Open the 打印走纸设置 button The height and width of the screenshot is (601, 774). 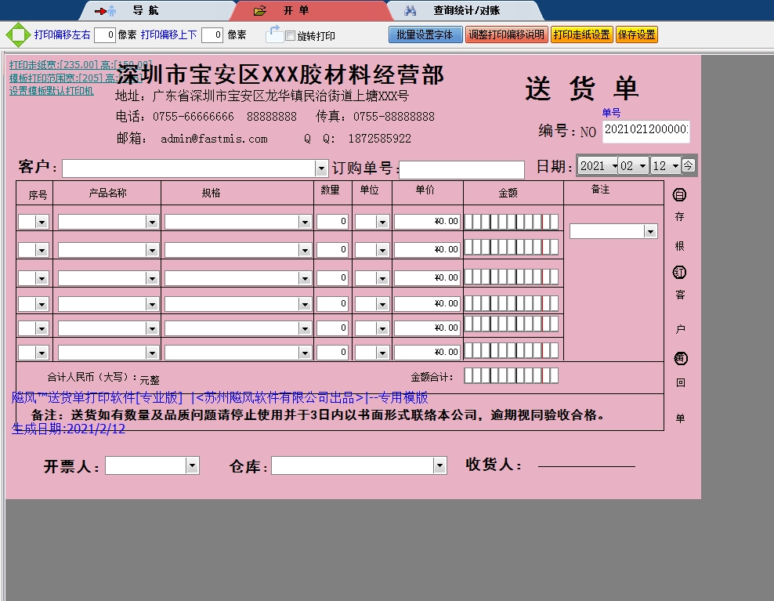click(580, 35)
